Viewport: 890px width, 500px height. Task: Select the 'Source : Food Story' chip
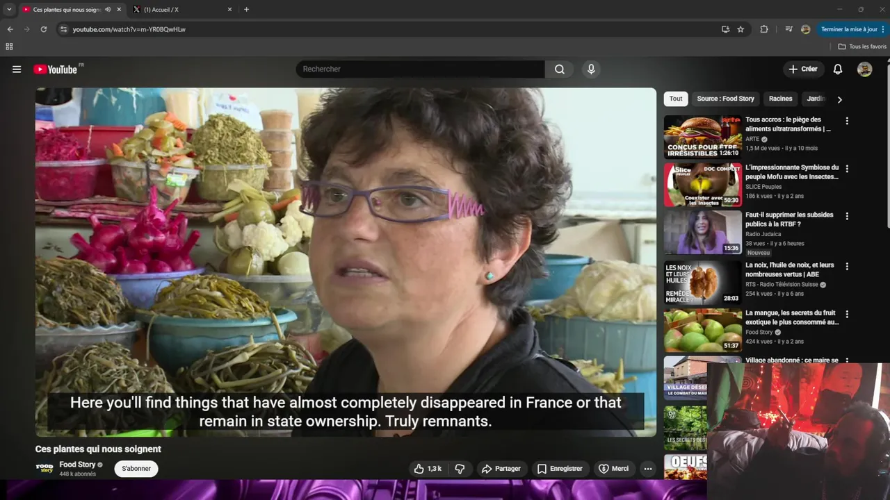click(x=725, y=99)
